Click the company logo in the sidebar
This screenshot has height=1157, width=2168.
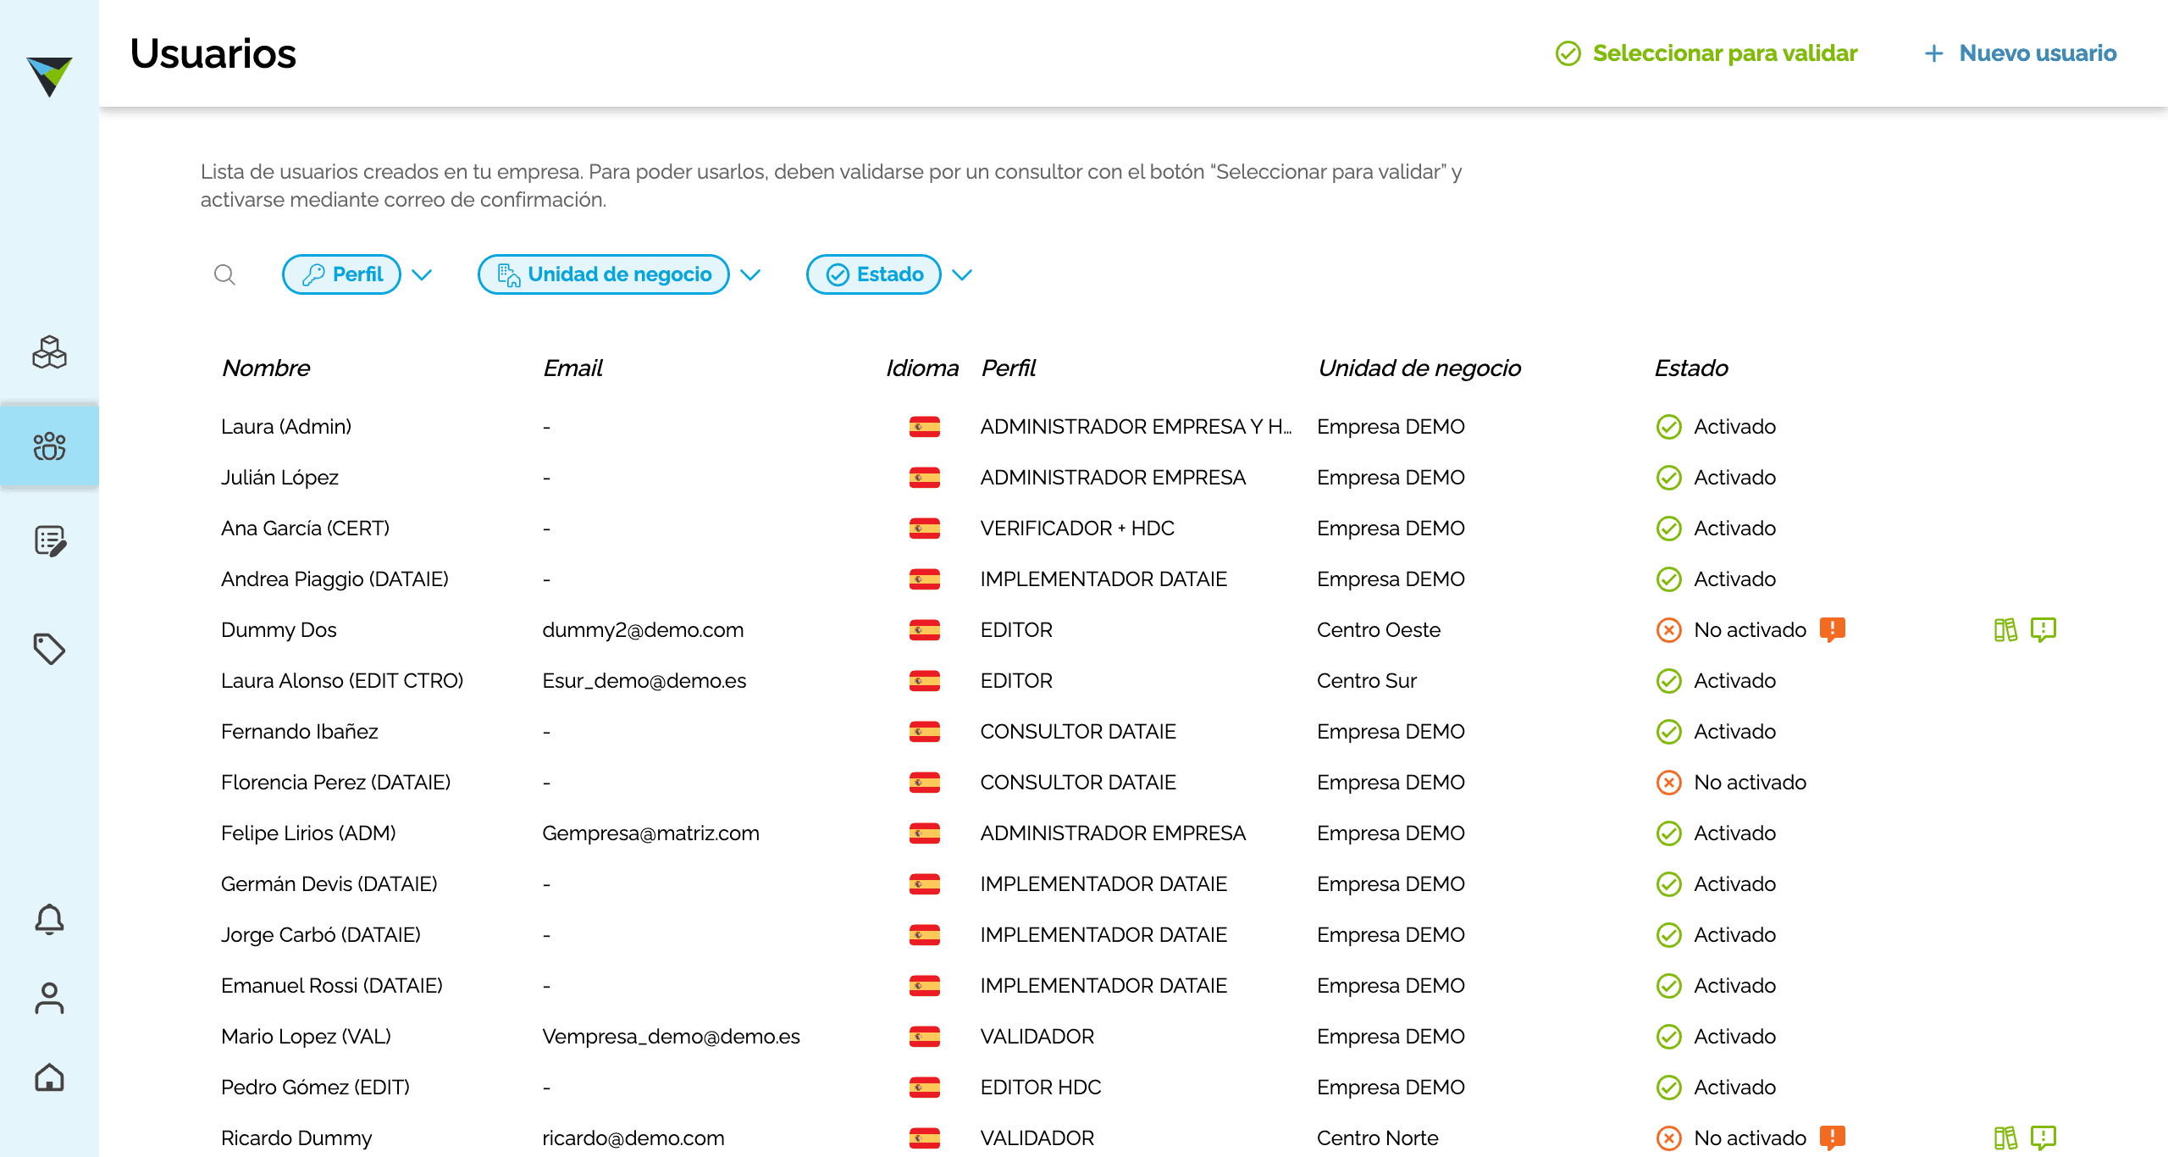click(x=49, y=76)
